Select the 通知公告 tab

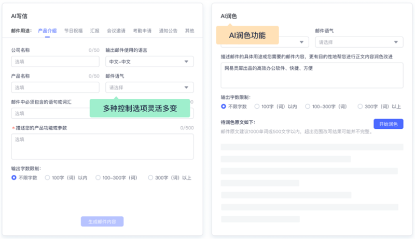[168, 31]
